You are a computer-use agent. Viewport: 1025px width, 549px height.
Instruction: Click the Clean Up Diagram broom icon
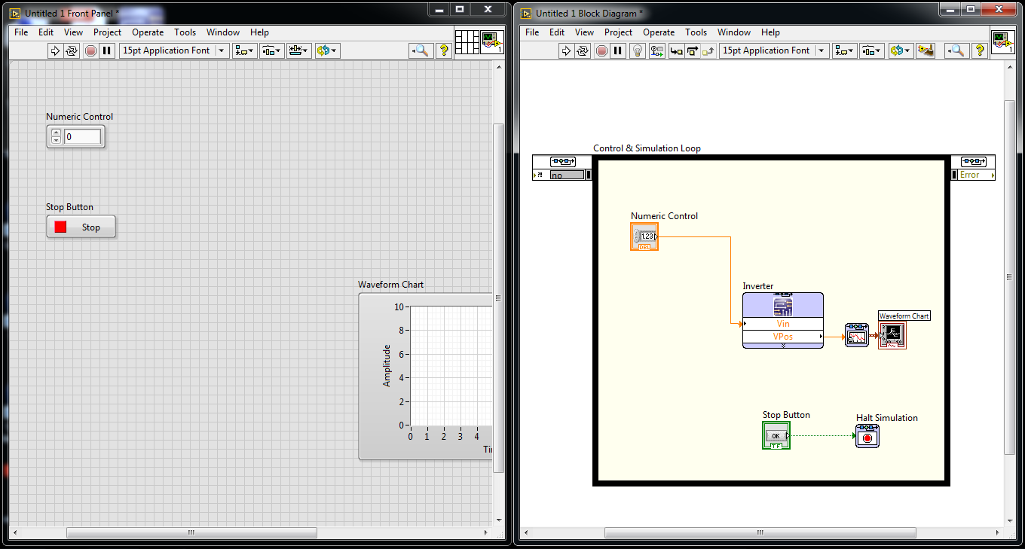[x=925, y=50]
